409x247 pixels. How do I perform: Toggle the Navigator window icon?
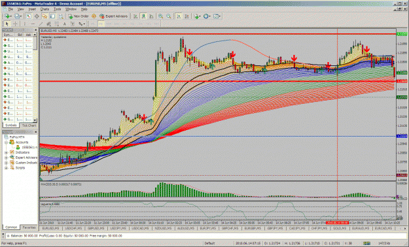click(x=44, y=16)
